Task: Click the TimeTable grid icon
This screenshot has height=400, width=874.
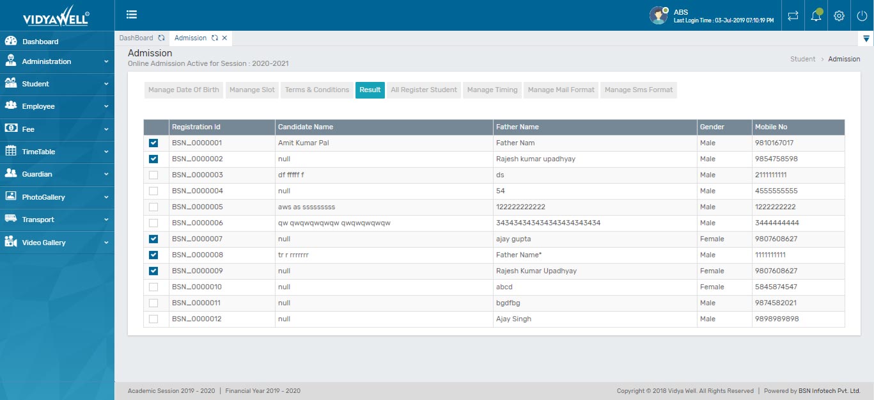Action: [x=10, y=151]
